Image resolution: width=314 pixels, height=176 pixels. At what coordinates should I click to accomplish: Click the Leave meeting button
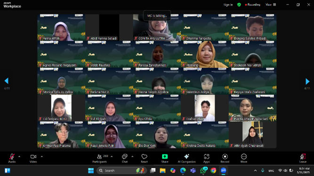tap(303, 158)
